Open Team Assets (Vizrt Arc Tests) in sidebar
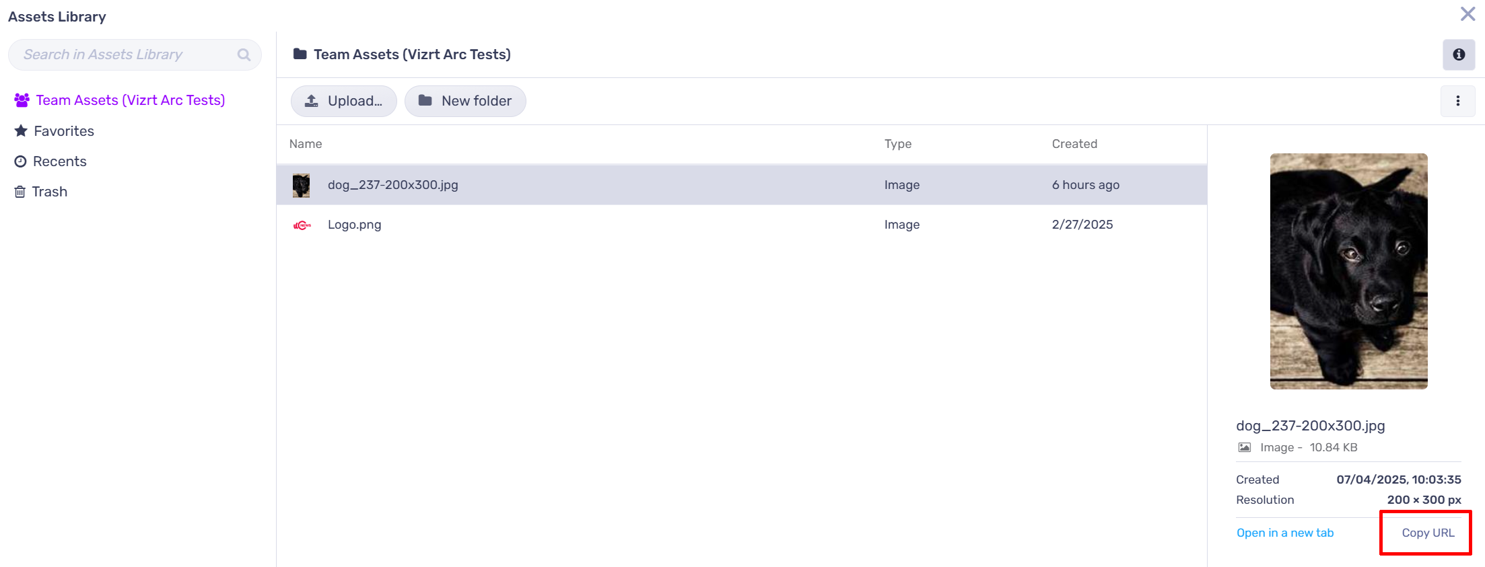1485x567 pixels. (x=130, y=100)
